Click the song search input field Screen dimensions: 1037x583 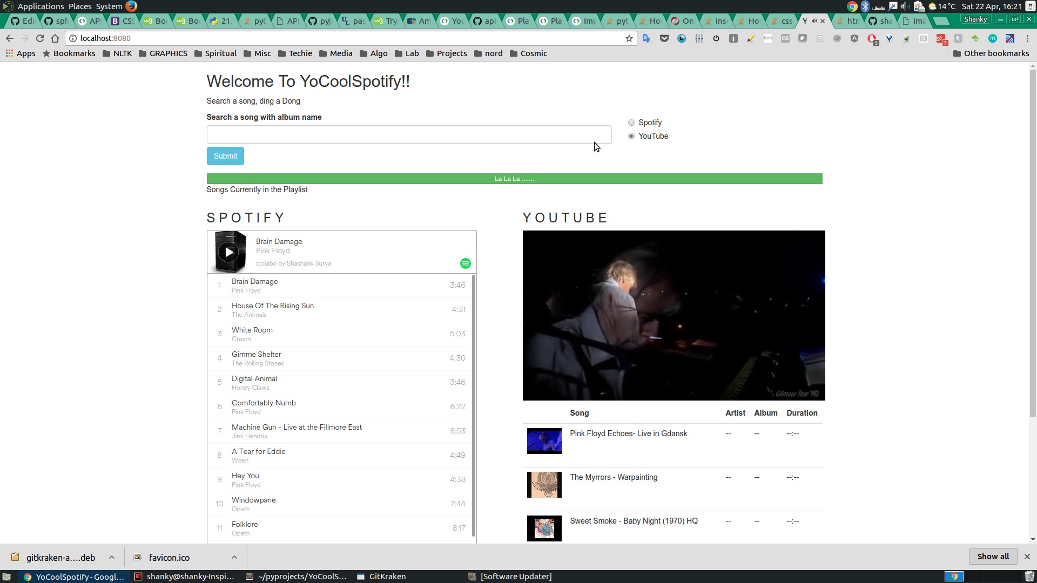409,134
